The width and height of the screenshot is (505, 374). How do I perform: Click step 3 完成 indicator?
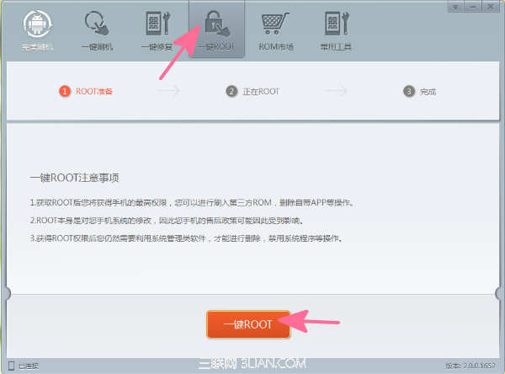[419, 92]
